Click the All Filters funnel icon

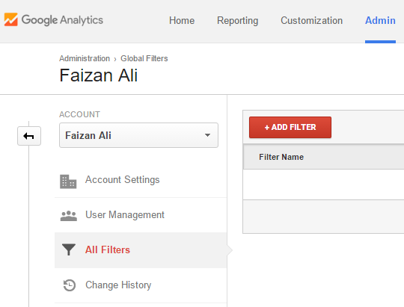[x=69, y=249]
